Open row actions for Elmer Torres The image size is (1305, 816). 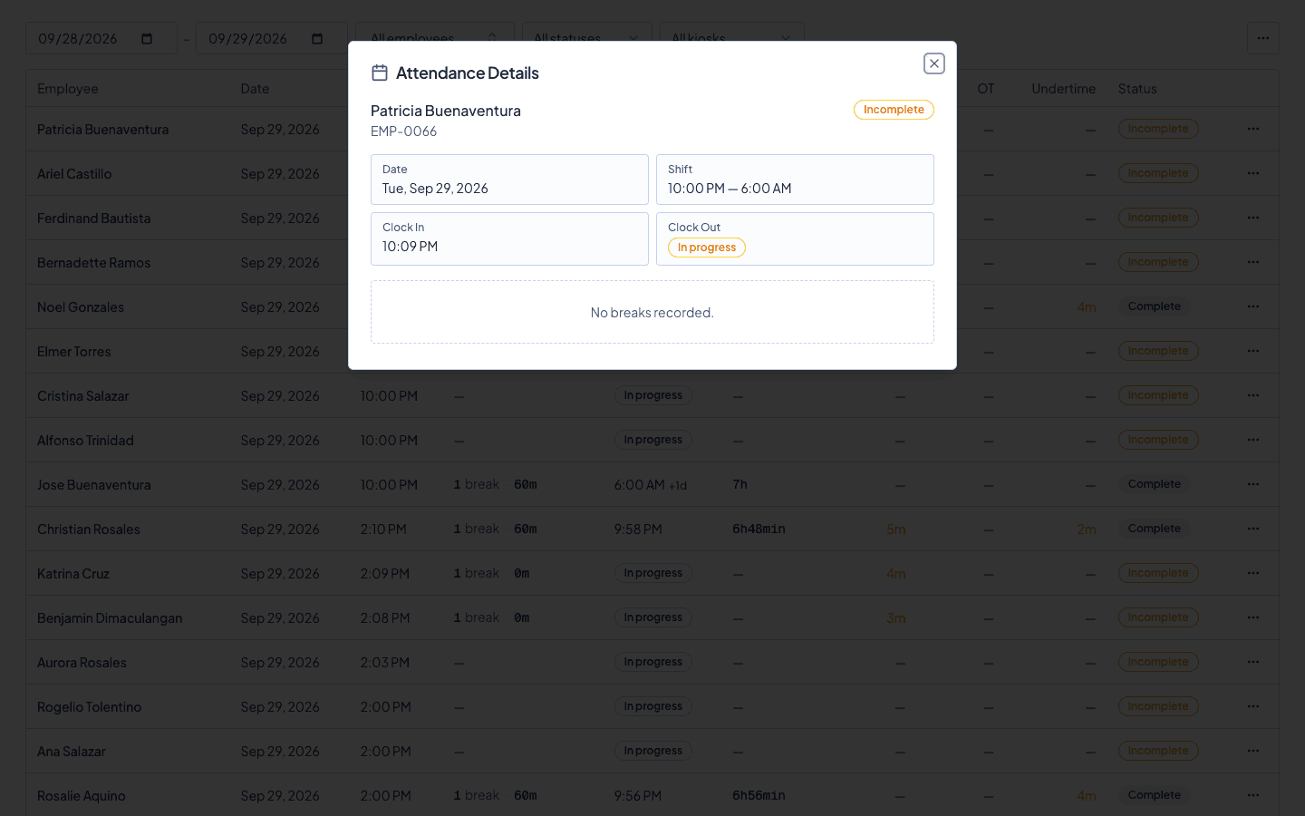(1253, 351)
